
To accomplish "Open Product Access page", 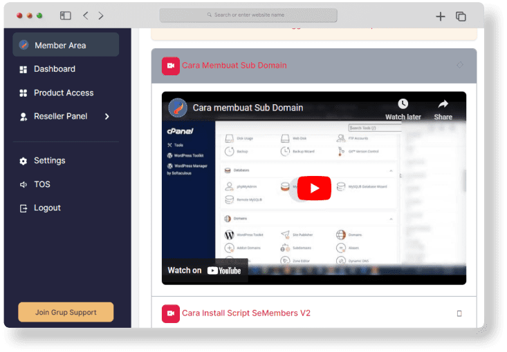I will click(63, 92).
